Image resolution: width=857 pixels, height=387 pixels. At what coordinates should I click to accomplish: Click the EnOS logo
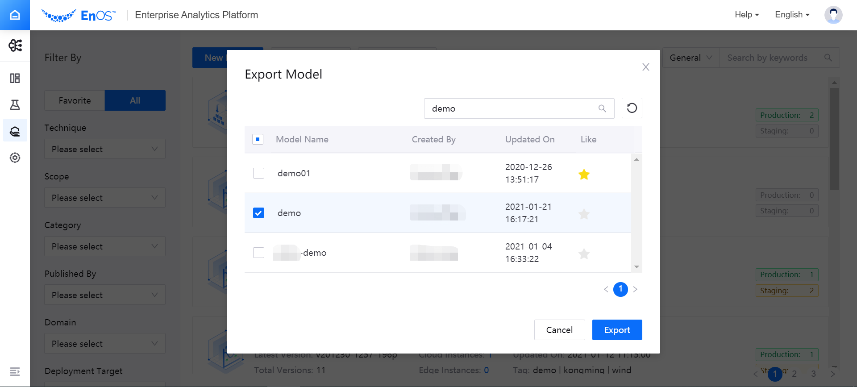[79, 15]
